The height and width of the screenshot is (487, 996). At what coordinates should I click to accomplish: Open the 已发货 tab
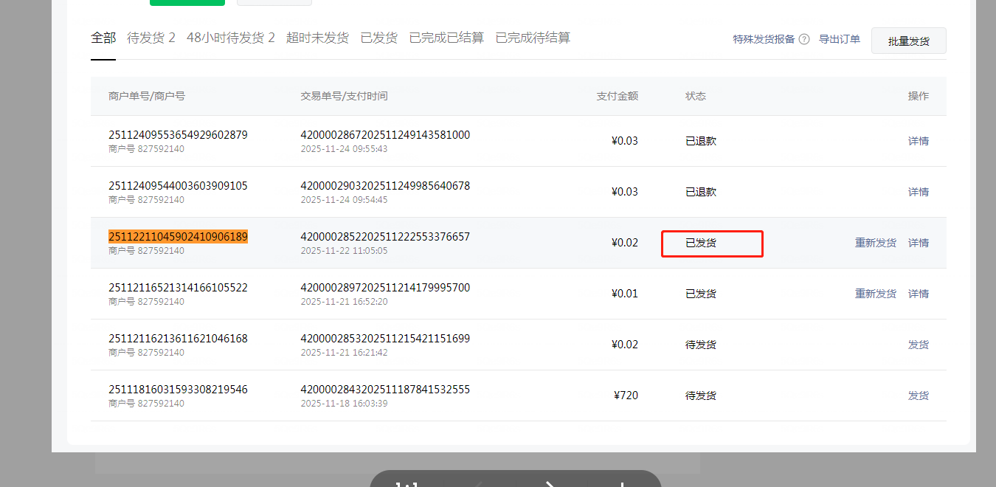[x=379, y=38]
